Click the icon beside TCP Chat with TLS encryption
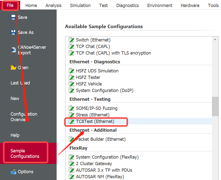The height and width of the screenshot is (180, 221). [x=71, y=53]
